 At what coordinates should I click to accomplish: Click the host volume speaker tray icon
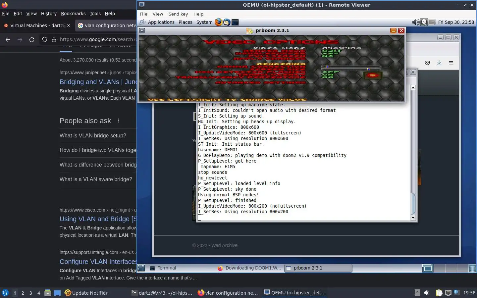(427, 293)
